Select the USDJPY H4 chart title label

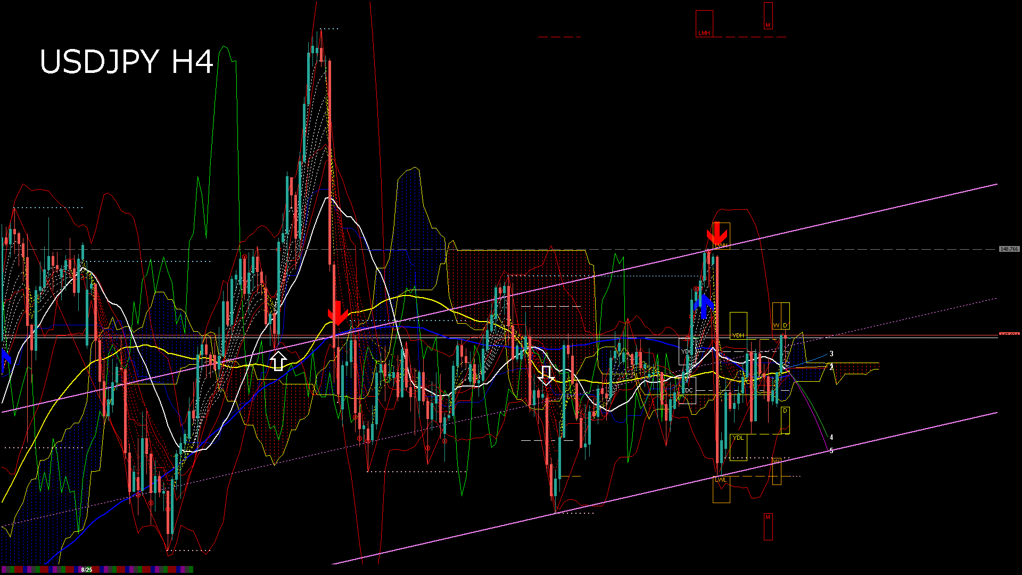pos(127,62)
